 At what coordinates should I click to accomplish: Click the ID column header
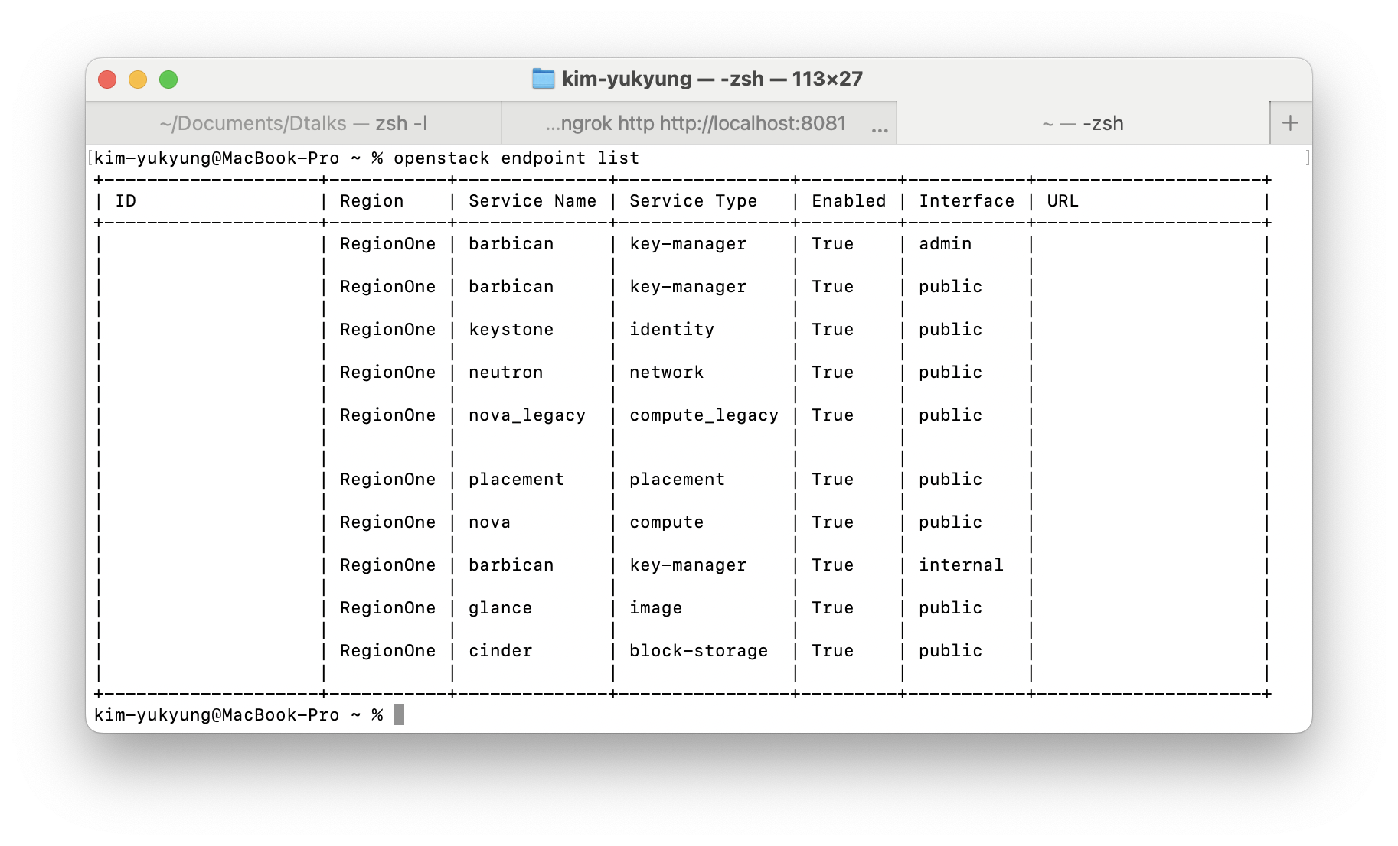(126, 201)
